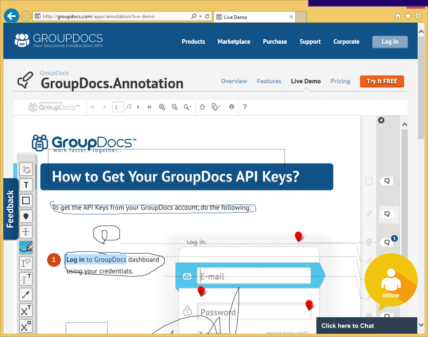Go to previous page of document

coord(104,107)
